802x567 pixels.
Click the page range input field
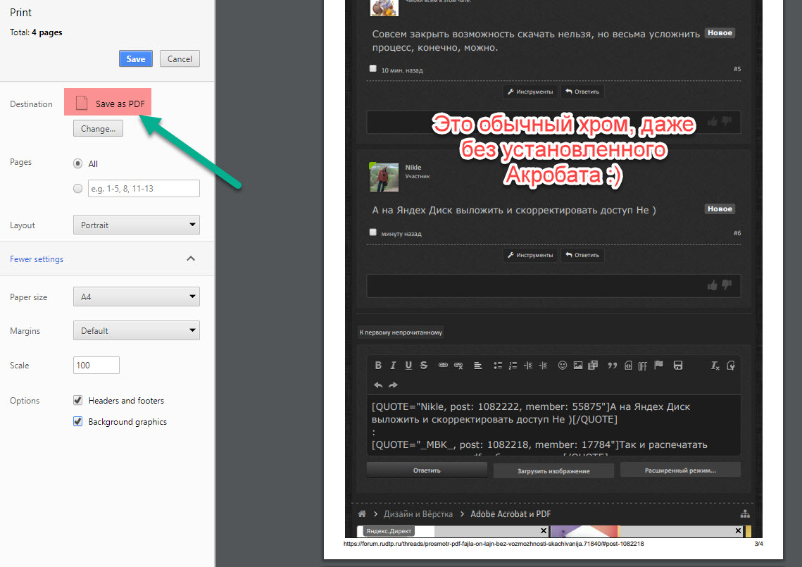click(144, 188)
